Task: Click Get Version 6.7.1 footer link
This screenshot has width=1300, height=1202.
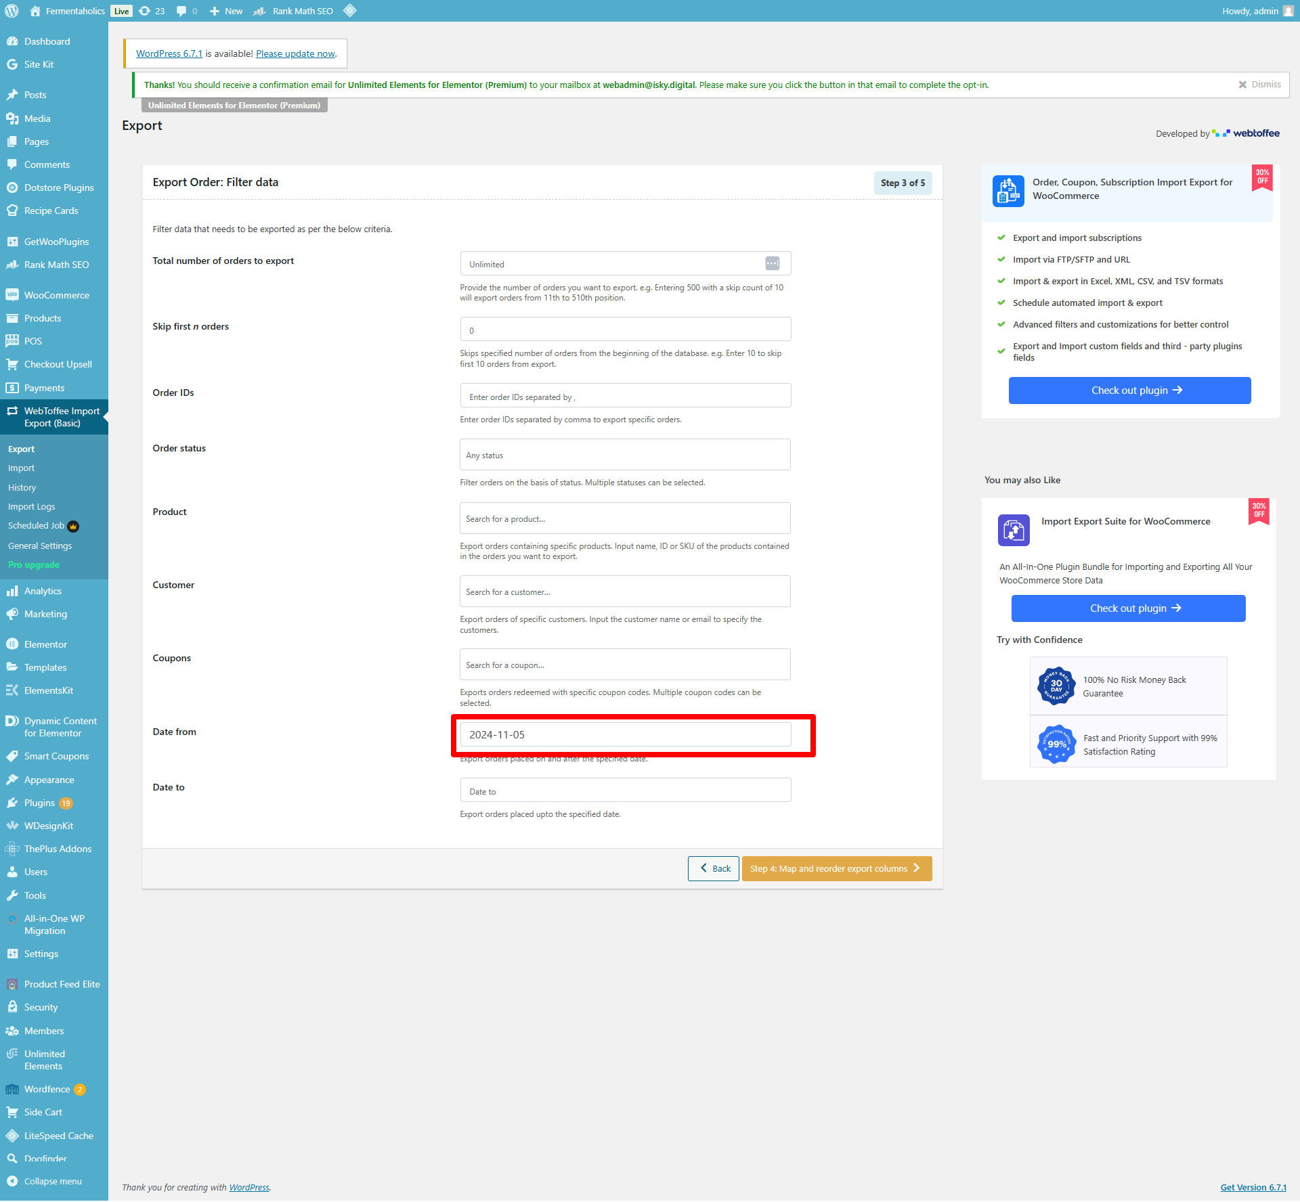Action: click(x=1253, y=1188)
